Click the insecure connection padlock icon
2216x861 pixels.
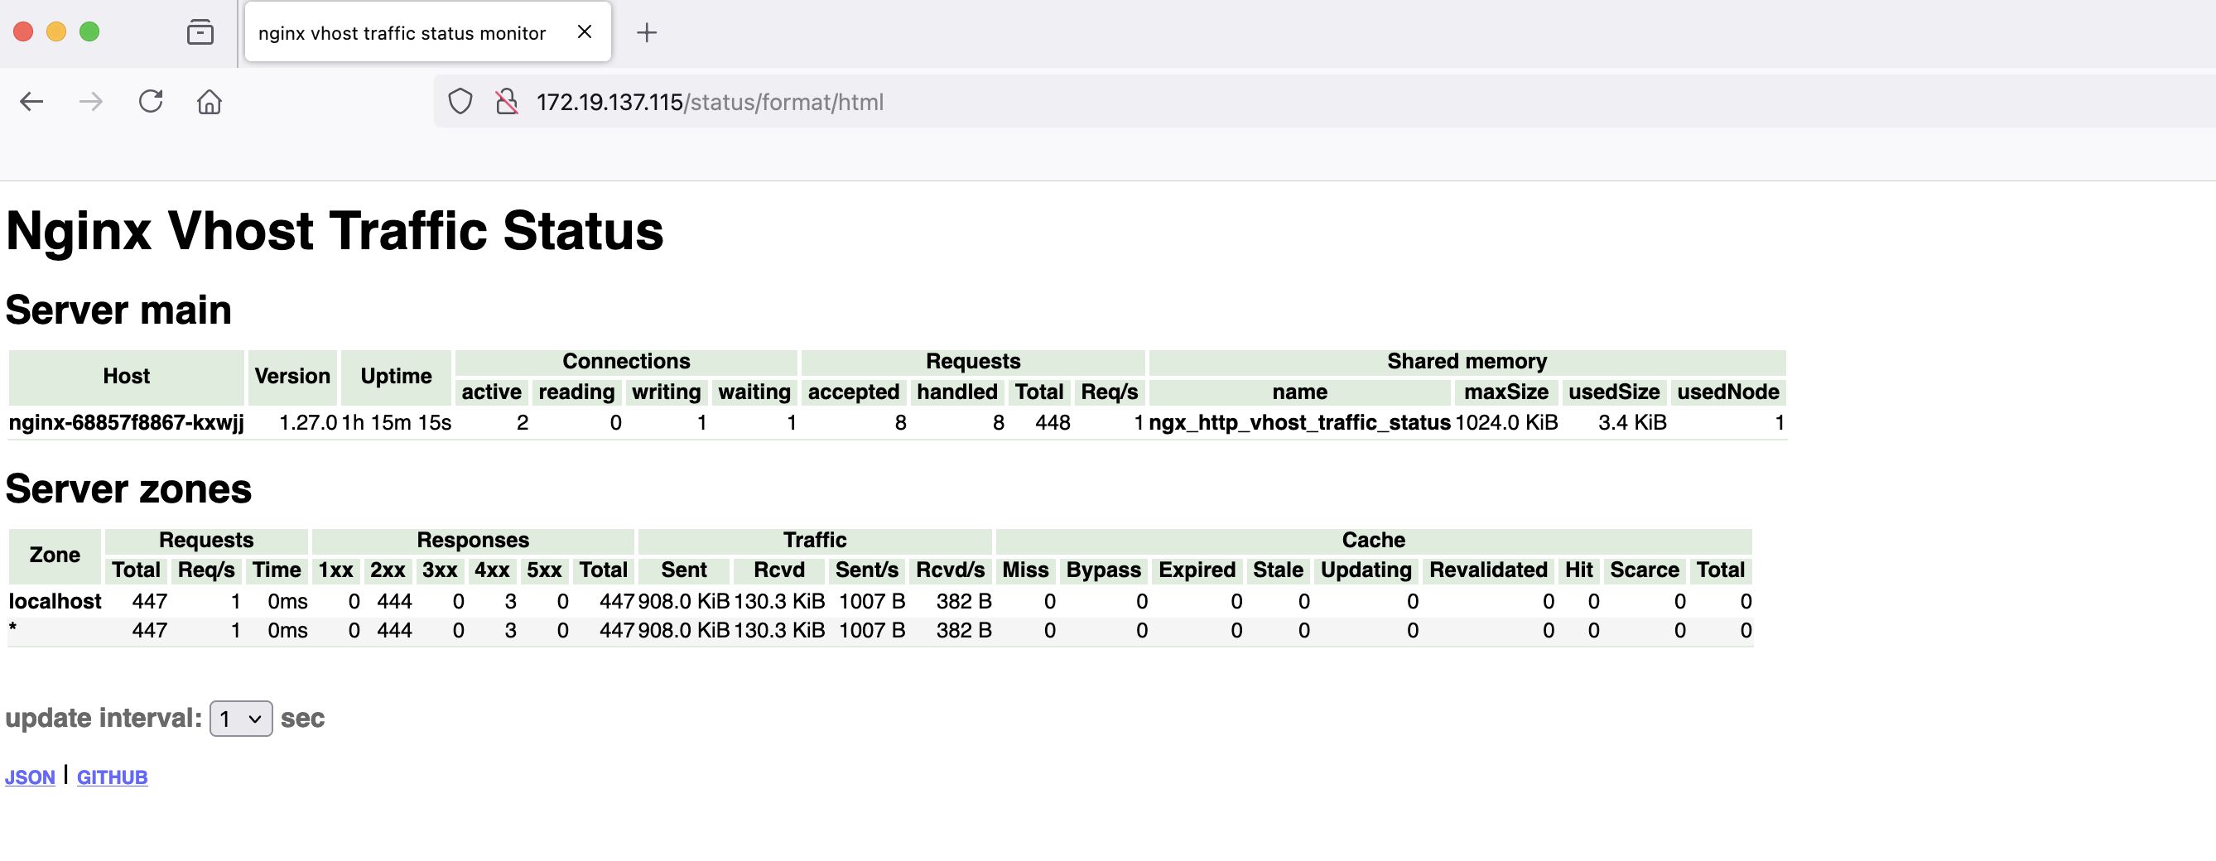pyautogui.click(x=507, y=103)
